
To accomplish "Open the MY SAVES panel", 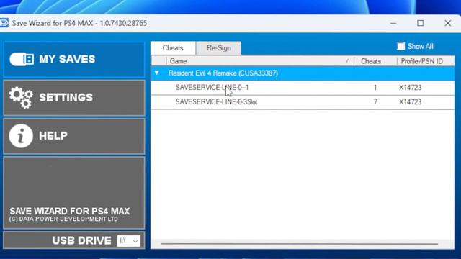I will point(74,60).
